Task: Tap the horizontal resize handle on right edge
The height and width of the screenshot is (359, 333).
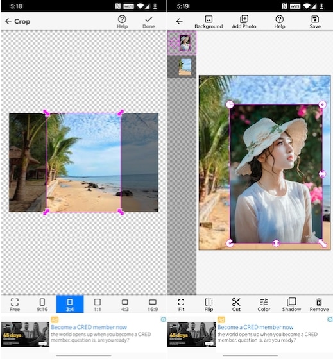Action: coord(323,174)
